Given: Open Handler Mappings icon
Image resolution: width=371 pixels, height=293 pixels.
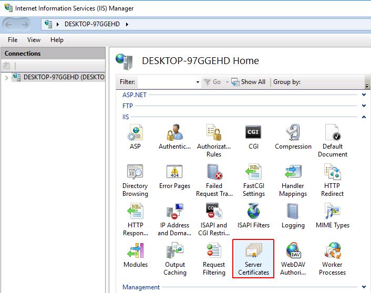Looking at the screenshot, I should [x=293, y=179].
